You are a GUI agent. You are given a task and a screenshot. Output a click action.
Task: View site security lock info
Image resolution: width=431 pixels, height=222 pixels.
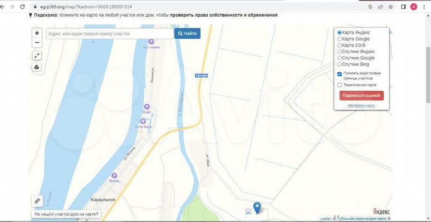coord(35,7)
